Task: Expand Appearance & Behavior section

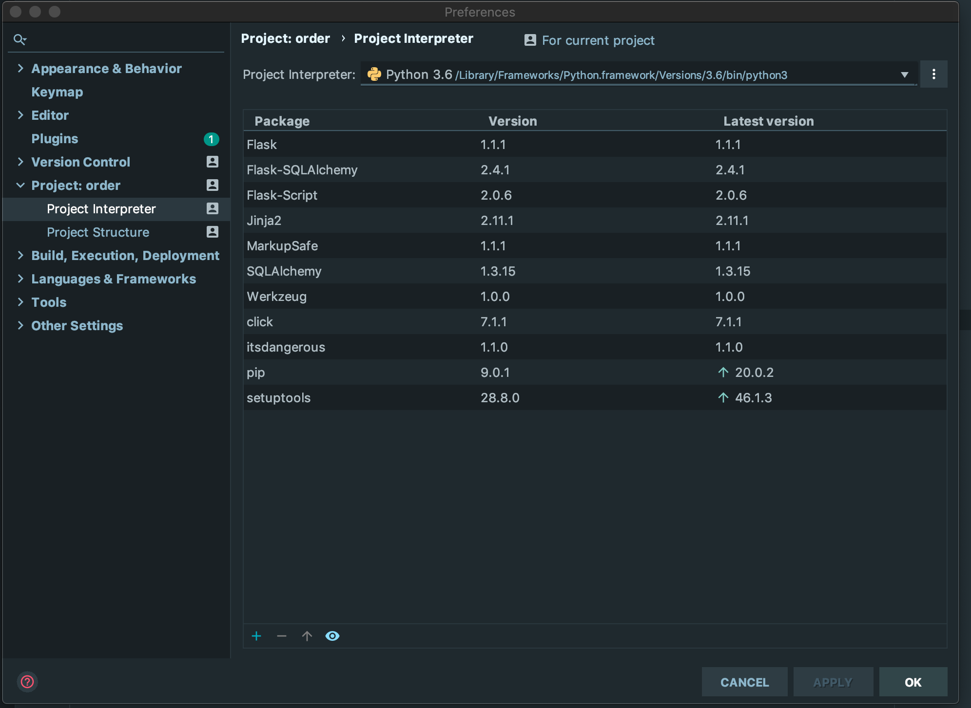Action: pyautogui.click(x=20, y=68)
